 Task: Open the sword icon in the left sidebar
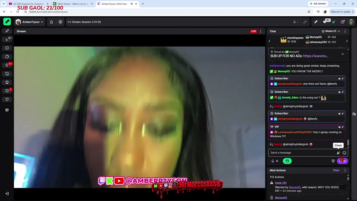[7, 31]
